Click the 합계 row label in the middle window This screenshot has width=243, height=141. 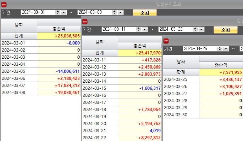(100, 53)
